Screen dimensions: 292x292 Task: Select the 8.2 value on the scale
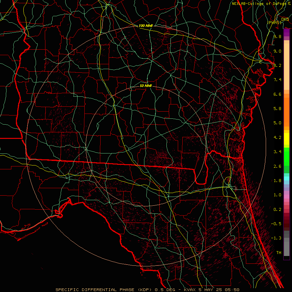click(x=277, y=65)
